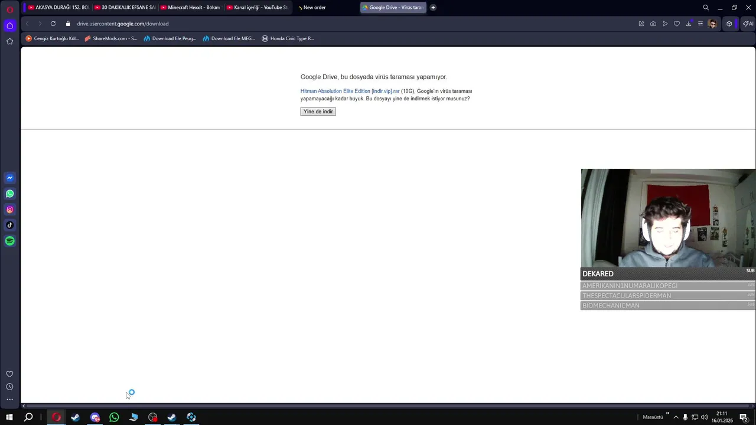This screenshot has height=425, width=756.
Task: Click the AMERIKANIN1NUMARALIKOPEGI name
Action: click(630, 286)
